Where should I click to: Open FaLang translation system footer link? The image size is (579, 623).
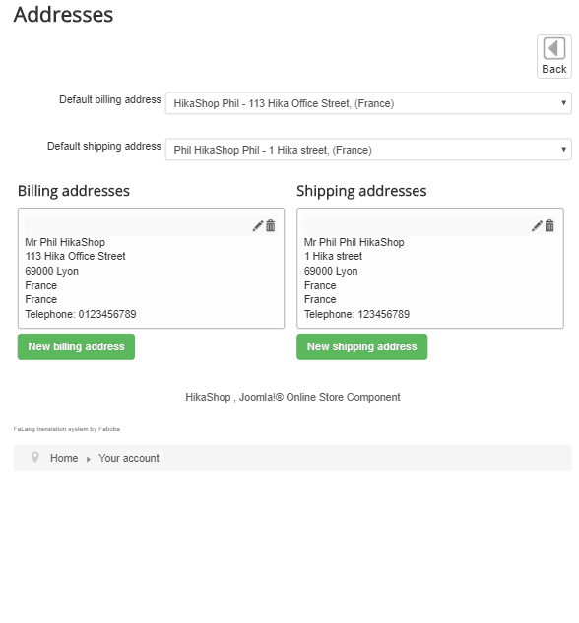pos(67,429)
